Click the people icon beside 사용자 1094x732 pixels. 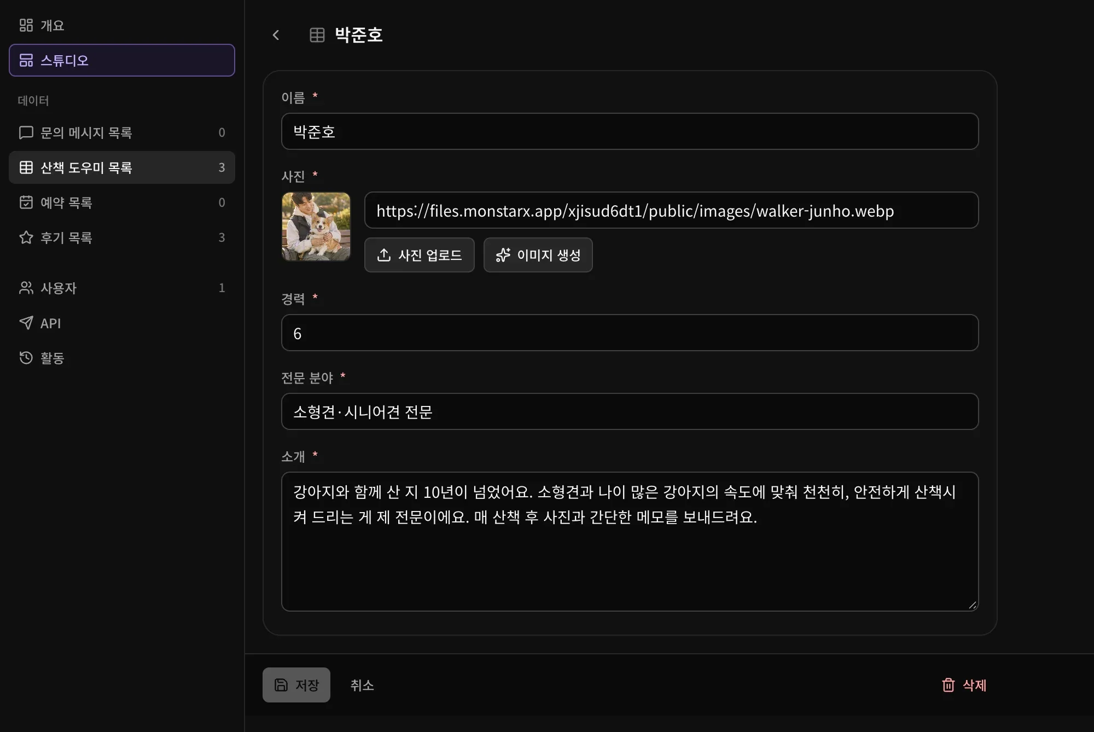pos(26,288)
